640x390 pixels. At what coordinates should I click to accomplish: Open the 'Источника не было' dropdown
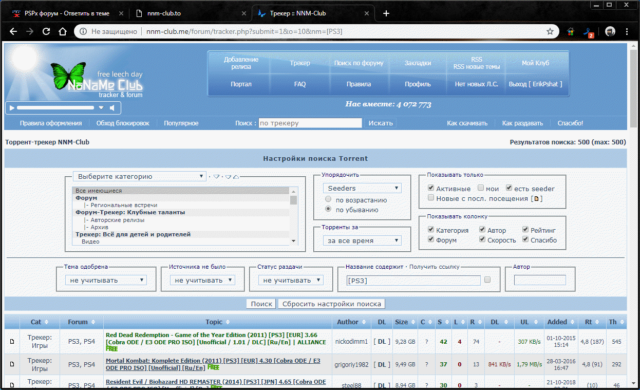coord(202,280)
